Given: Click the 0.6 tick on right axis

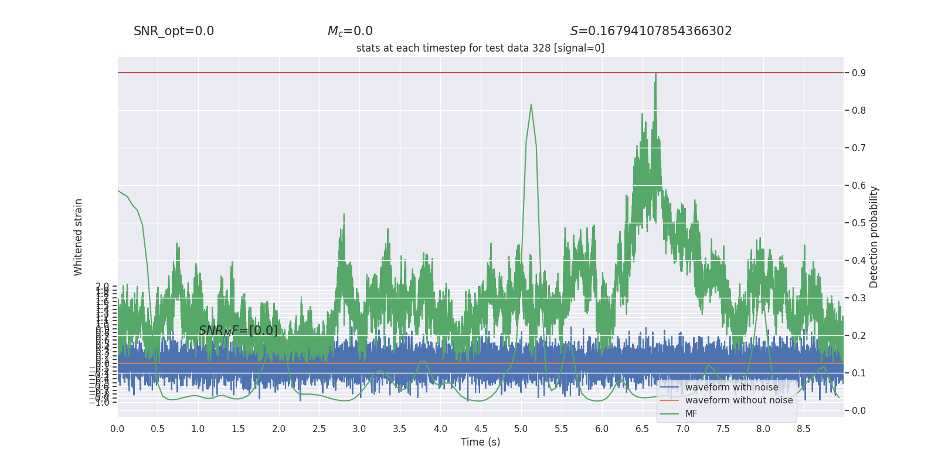Looking at the screenshot, I should (x=859, y=185).
